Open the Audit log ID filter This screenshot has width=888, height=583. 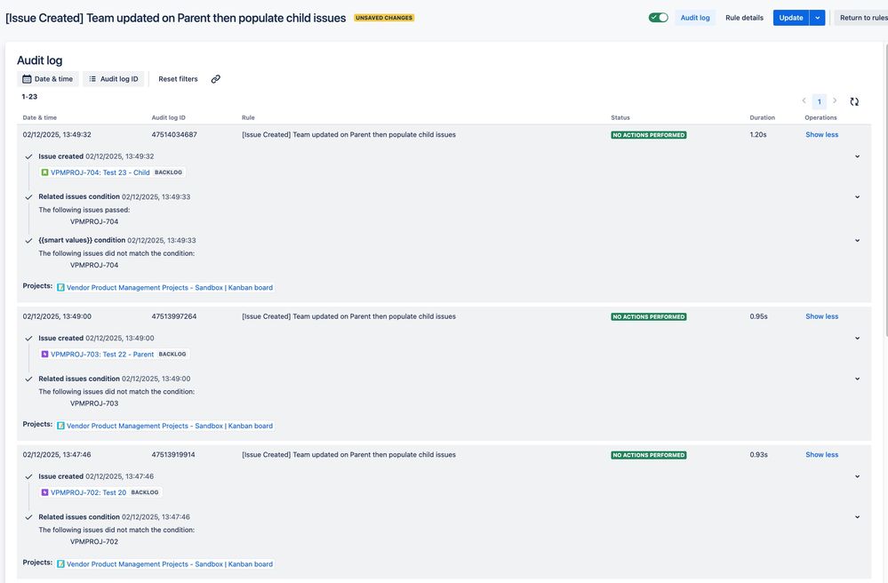(x=113, y=79)
